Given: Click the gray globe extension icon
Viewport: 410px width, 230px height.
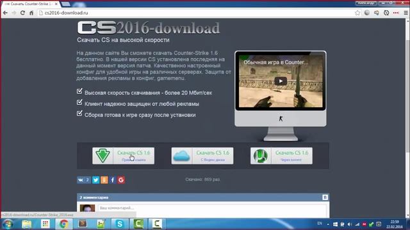Looking at the screenshot, I should tap(367, 13).
